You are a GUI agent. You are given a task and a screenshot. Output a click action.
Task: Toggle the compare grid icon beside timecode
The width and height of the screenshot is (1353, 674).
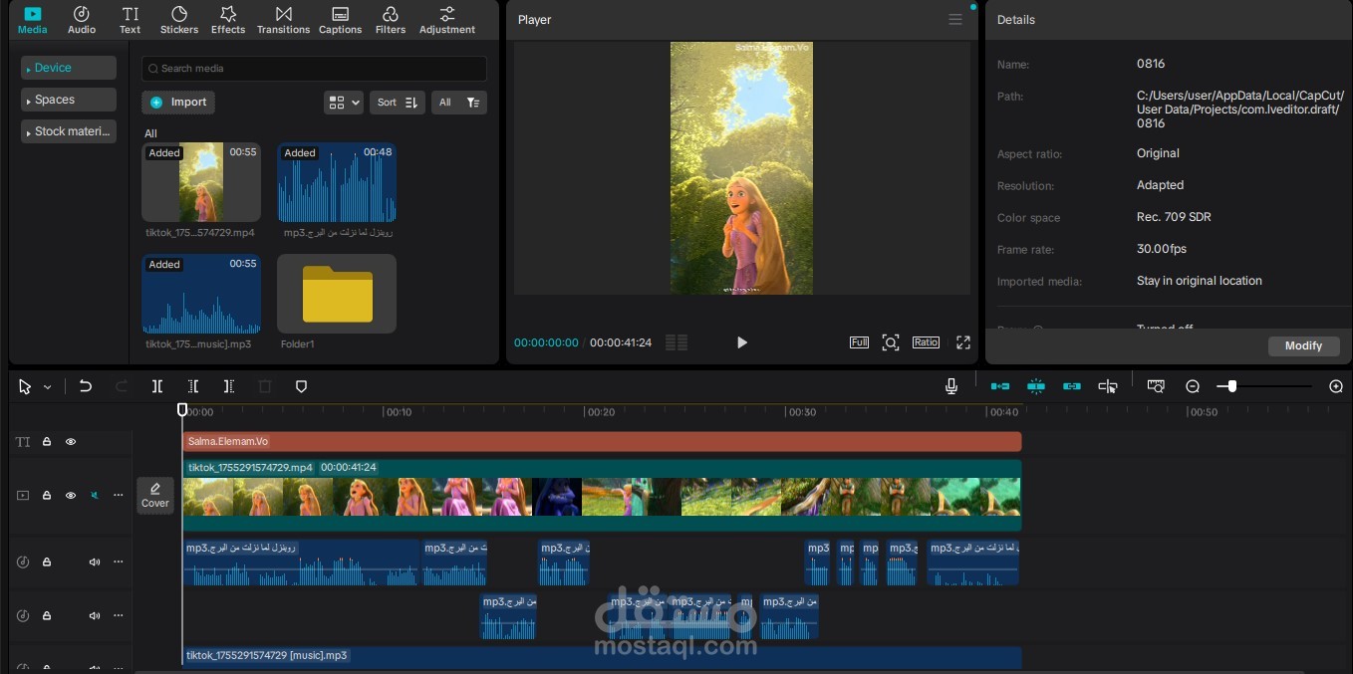(x=676, y=342)
